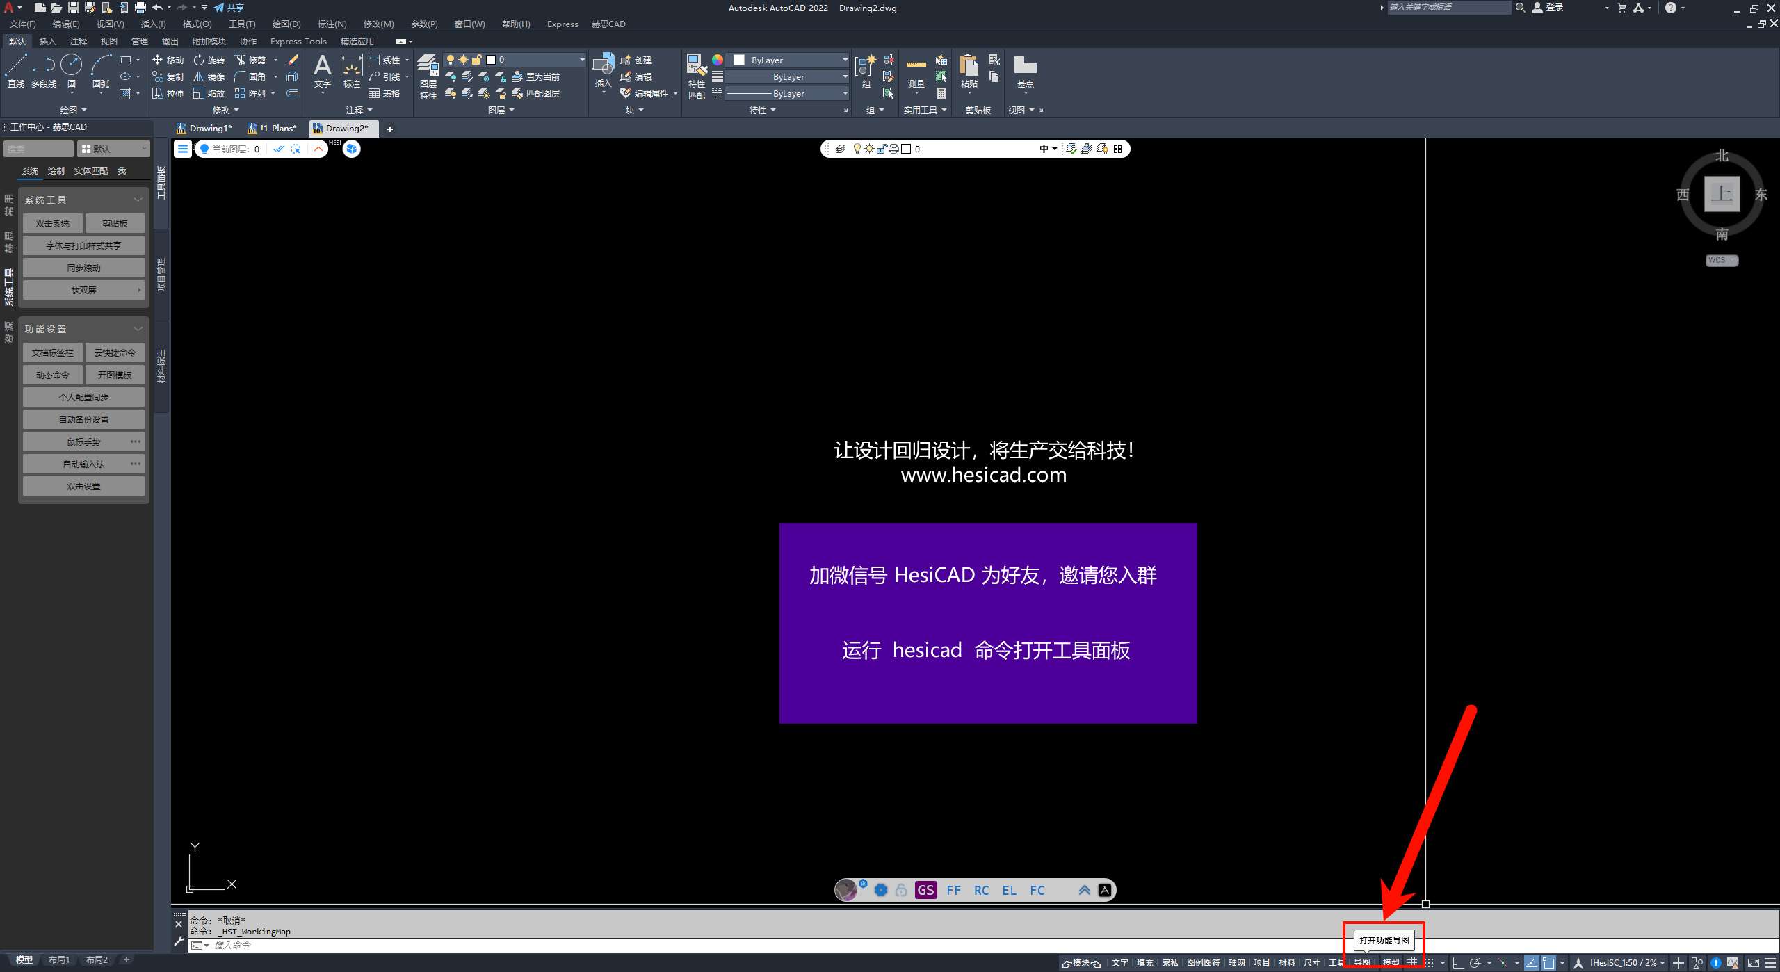Image resolution: width=1780 pixels, height=972 pixels.
Task: Click the Text (文字) annotation tool
Action: pyautogui.click(x=323, y=71)
